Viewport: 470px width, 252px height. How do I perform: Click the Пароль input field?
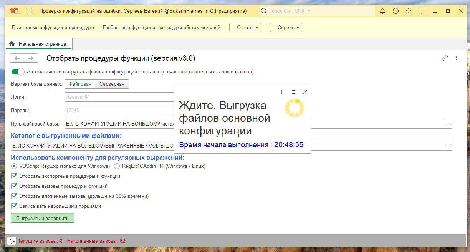[119, 111]
